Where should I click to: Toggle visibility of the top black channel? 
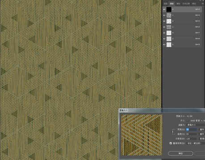(x=164, y=9)
